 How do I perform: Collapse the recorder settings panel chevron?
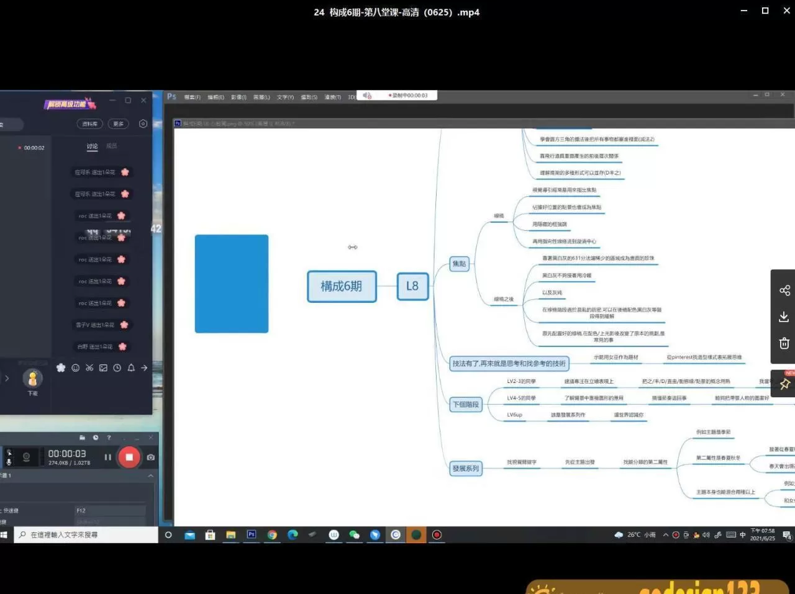point(150,475)
